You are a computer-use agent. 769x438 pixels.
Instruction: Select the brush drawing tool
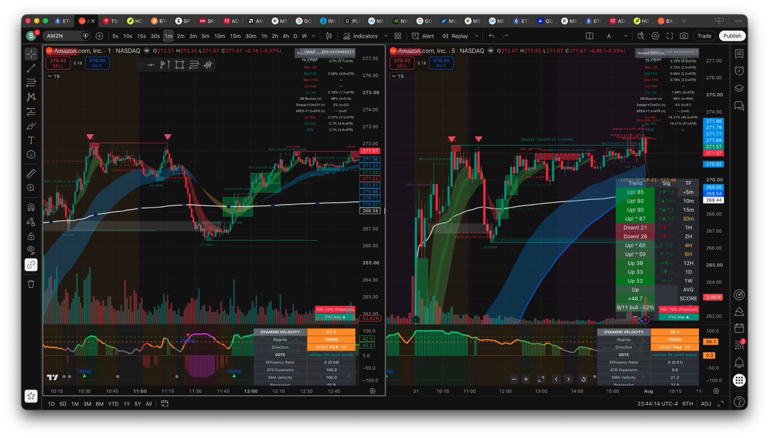click(x=31, y=126)
